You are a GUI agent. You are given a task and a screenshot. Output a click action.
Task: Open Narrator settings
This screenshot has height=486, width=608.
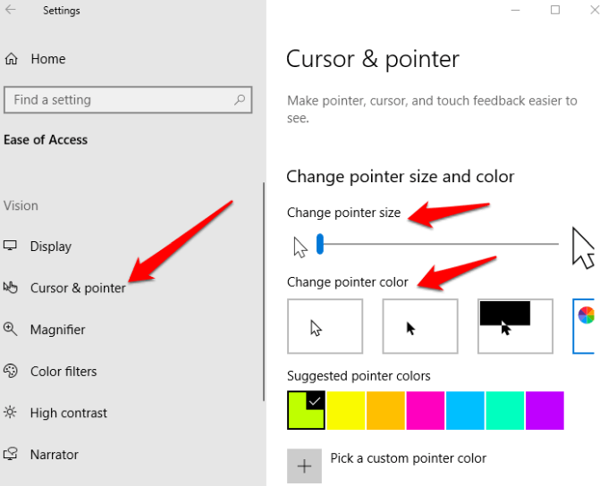click(x=55, y=455)
